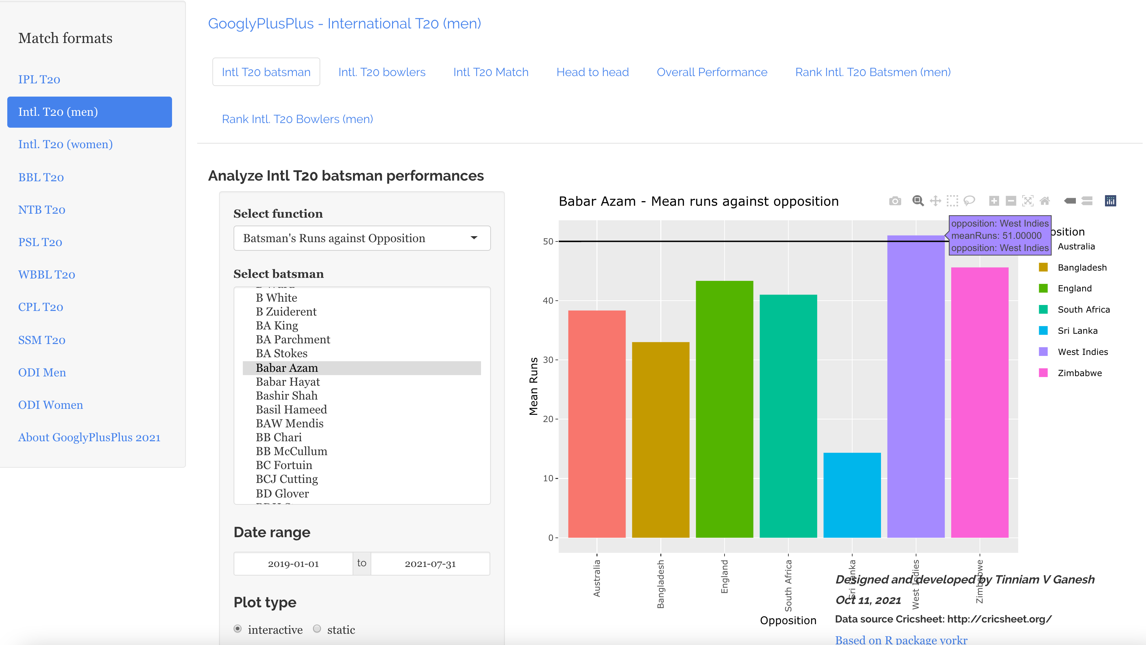Click the zoom in plus icon
The width and height of the screenshot is (1146, 645).
tap(994, 201)
